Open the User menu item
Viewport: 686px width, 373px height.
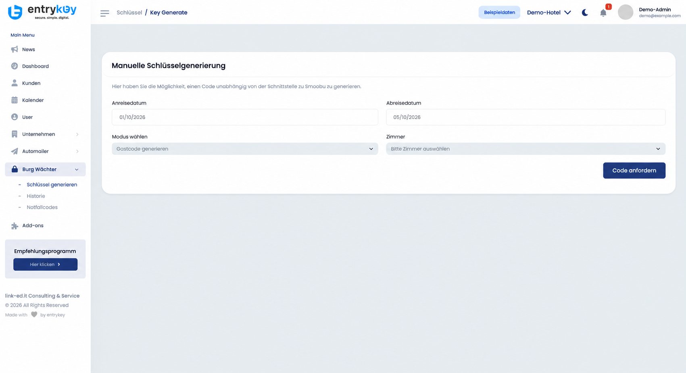(27, 117)
